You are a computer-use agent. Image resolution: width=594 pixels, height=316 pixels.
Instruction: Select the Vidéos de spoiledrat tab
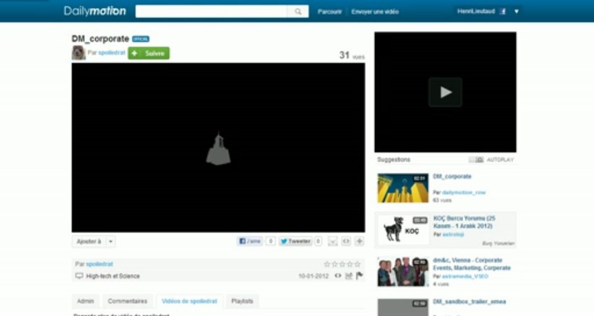[x=190, y=302]
